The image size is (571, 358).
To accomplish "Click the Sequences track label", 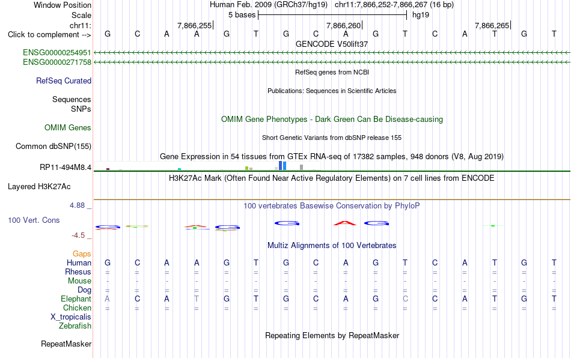I will pyautogui.click(x=72, y=99).
